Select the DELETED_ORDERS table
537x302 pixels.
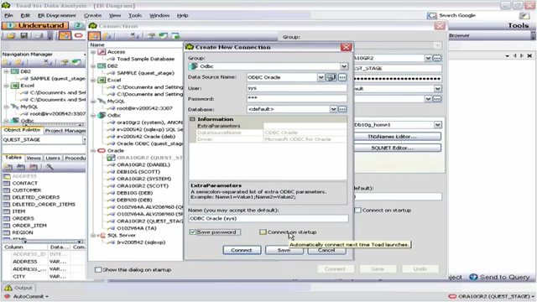point(36,197)
